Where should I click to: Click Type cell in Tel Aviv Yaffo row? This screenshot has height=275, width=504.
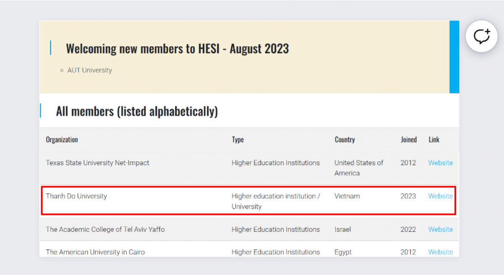276,229
